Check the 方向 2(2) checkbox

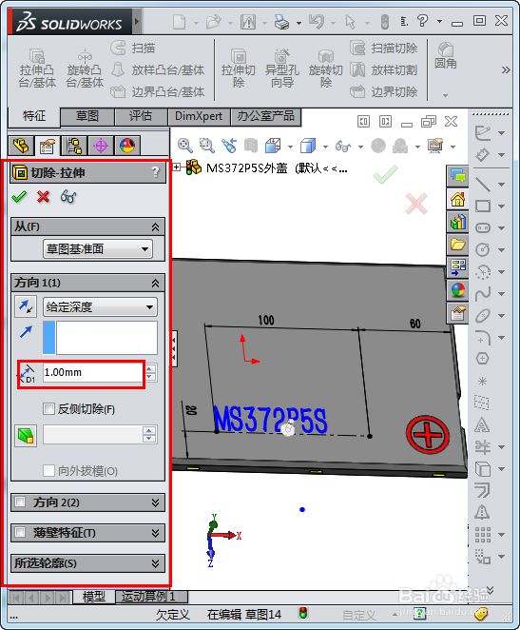coord(20,502)
